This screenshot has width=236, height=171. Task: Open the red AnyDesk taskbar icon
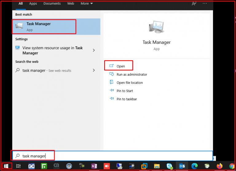(x=107, y=166)
